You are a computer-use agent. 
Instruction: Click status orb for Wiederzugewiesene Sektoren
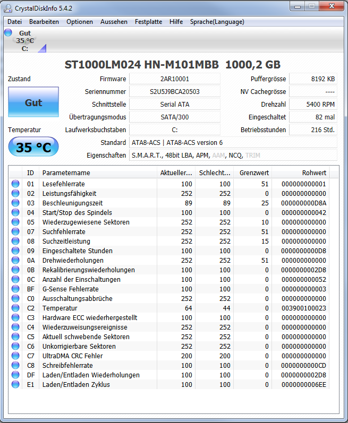pos(15,222)
